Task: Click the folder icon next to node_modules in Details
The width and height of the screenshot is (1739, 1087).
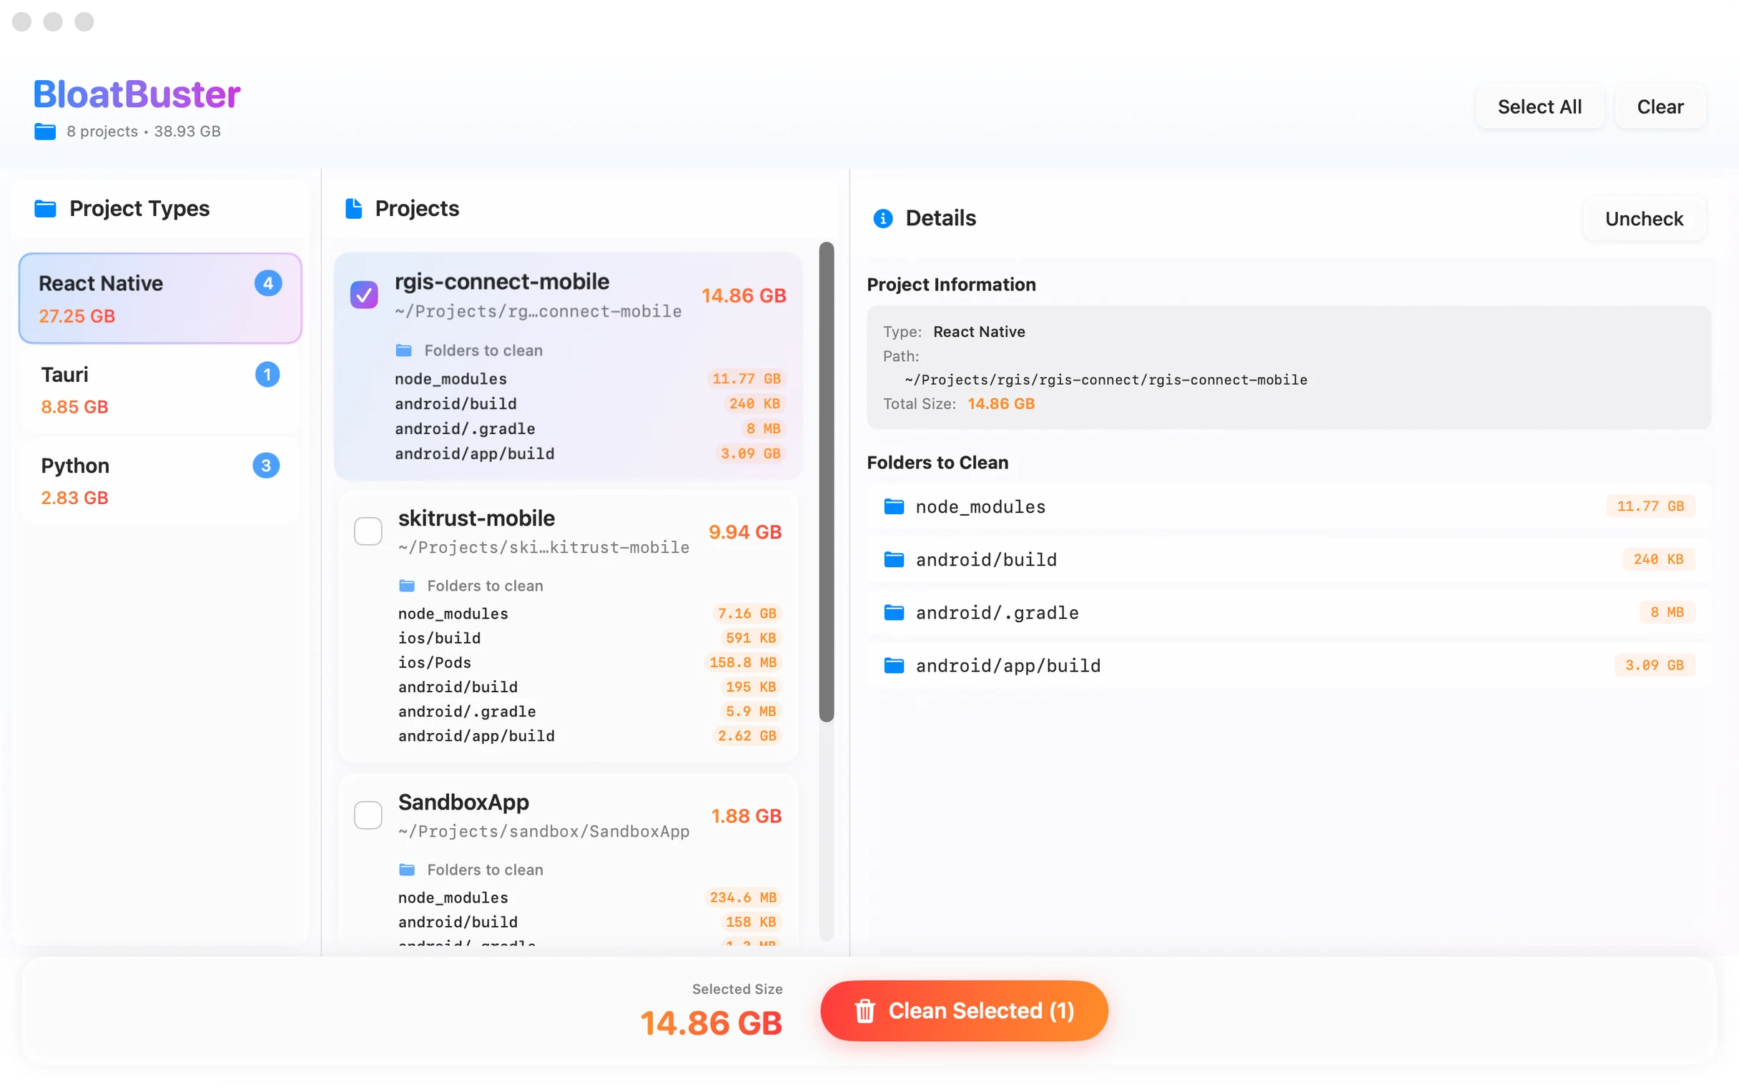Action: click(x=894, y=506)
